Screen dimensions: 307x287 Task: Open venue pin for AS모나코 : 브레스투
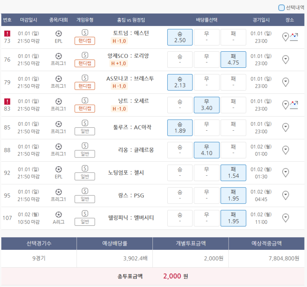(x=286, y=82)
